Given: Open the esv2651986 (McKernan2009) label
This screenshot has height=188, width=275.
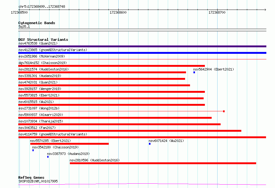Looking at the screenshot, I should 42,56.
